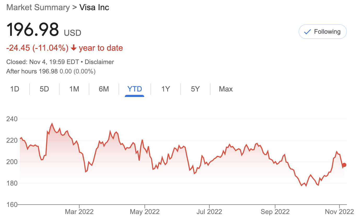Image resolution: width=361 pixels, height=219 pixels.
Task: Switch to the 1M range tab
Action: 74,89
